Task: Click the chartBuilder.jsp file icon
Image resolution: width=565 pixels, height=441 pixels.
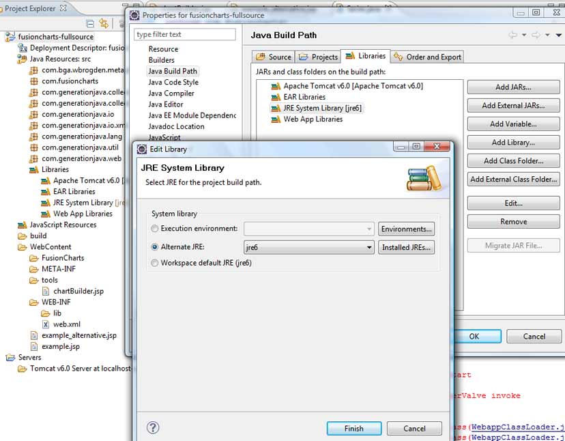Action: [x=46, y=291]
